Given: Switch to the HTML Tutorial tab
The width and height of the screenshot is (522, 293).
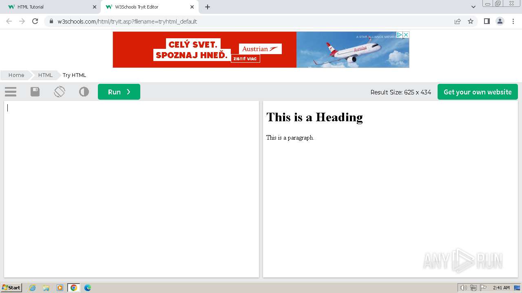Looking at the screenshot, I should 51,7.
